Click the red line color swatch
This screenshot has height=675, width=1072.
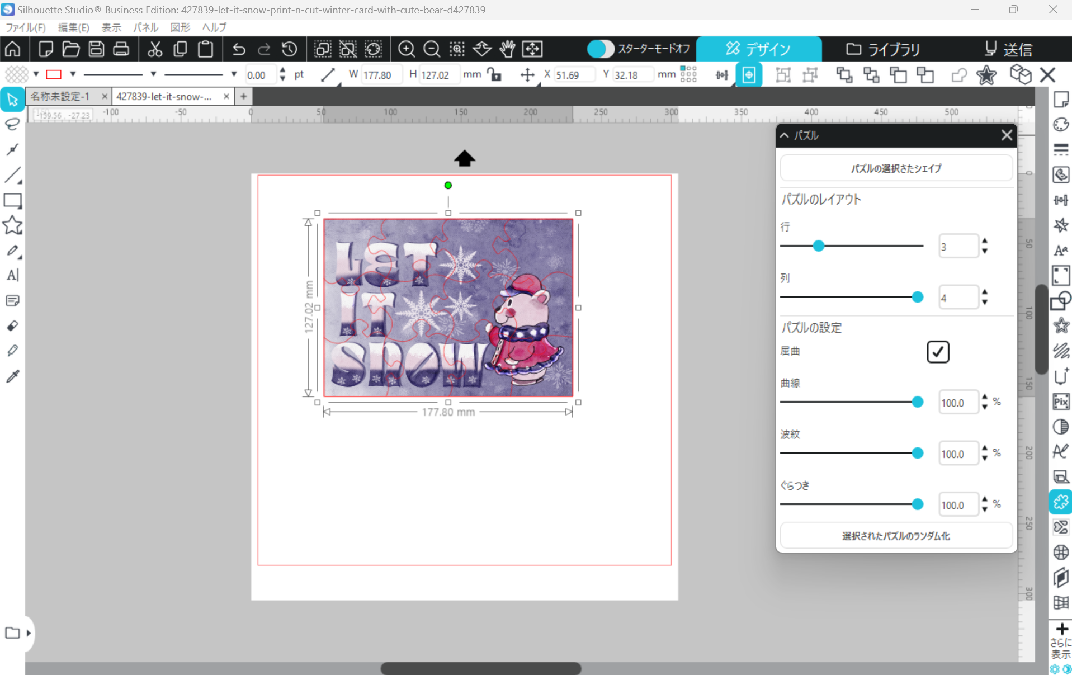(x=54, y=74)
